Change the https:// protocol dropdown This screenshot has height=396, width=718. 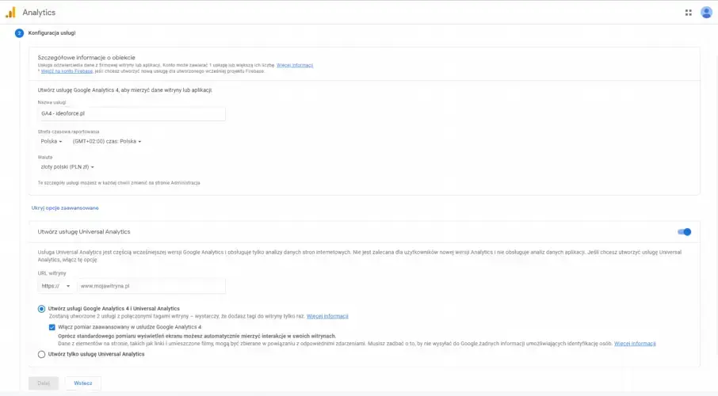[x=56, y=286]
